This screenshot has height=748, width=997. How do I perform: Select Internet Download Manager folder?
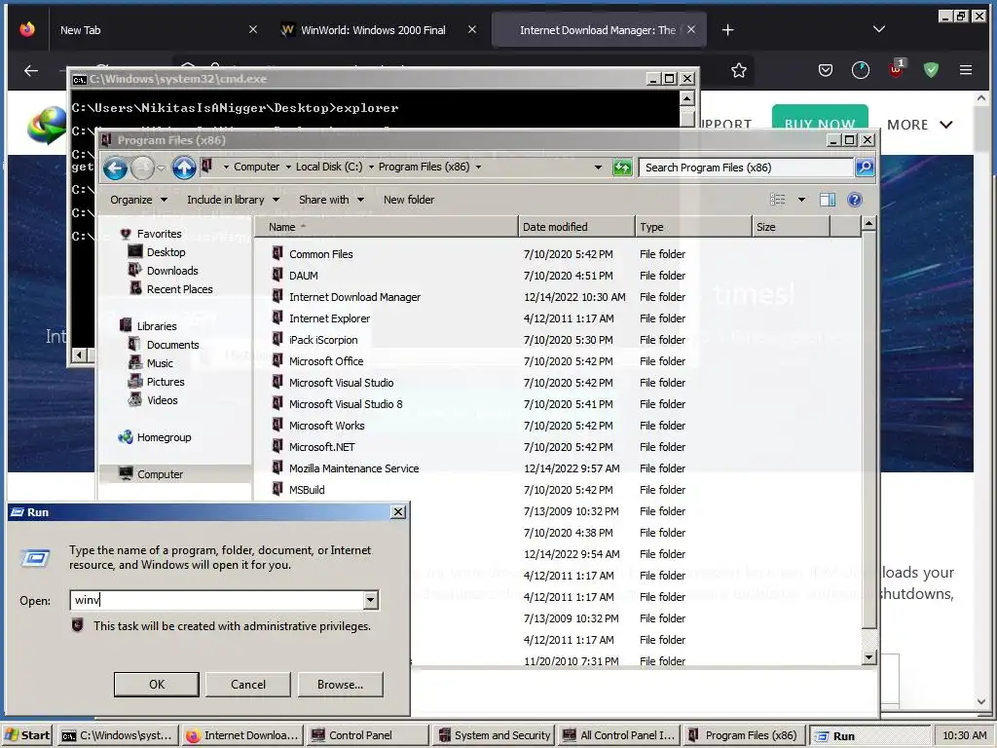pyautogui.click(x=354, y=296)
